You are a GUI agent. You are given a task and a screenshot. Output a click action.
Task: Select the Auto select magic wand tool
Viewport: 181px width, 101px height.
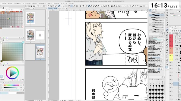point(167,22)
